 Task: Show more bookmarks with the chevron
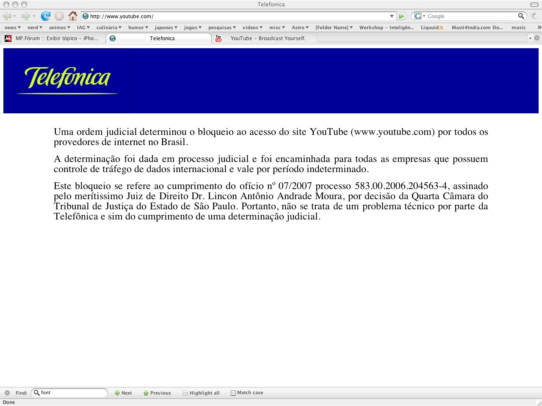(x=539, y=27)
